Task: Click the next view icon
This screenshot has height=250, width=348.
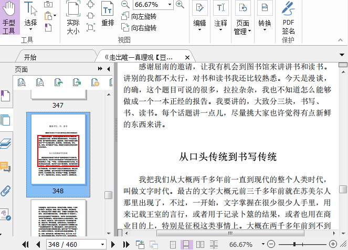Action: pos(154,245)
